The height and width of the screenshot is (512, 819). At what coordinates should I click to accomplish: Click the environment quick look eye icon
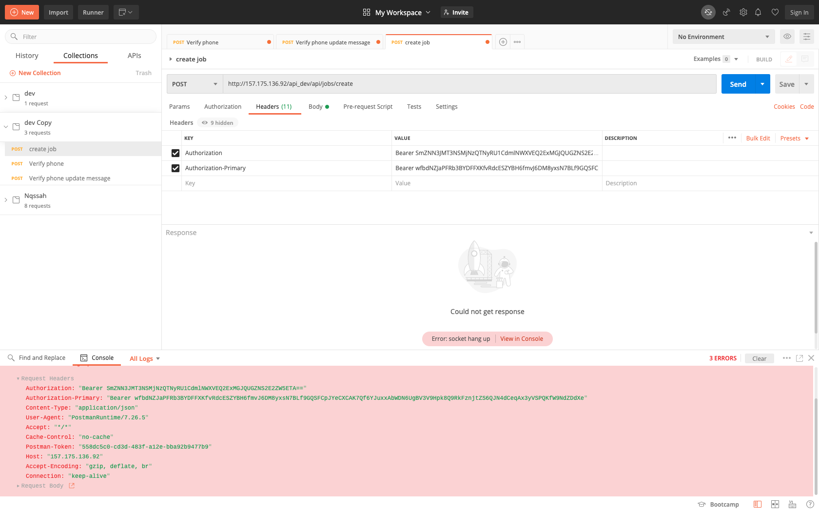click(x=787, y=37)
